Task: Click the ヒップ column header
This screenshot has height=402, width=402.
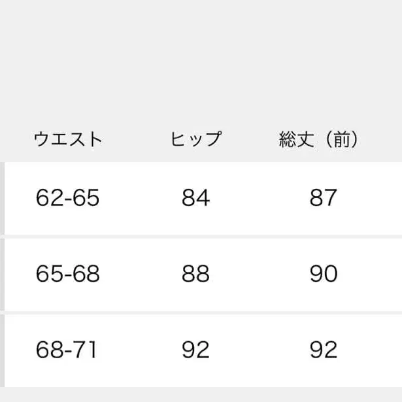Action: coord(196,139)
